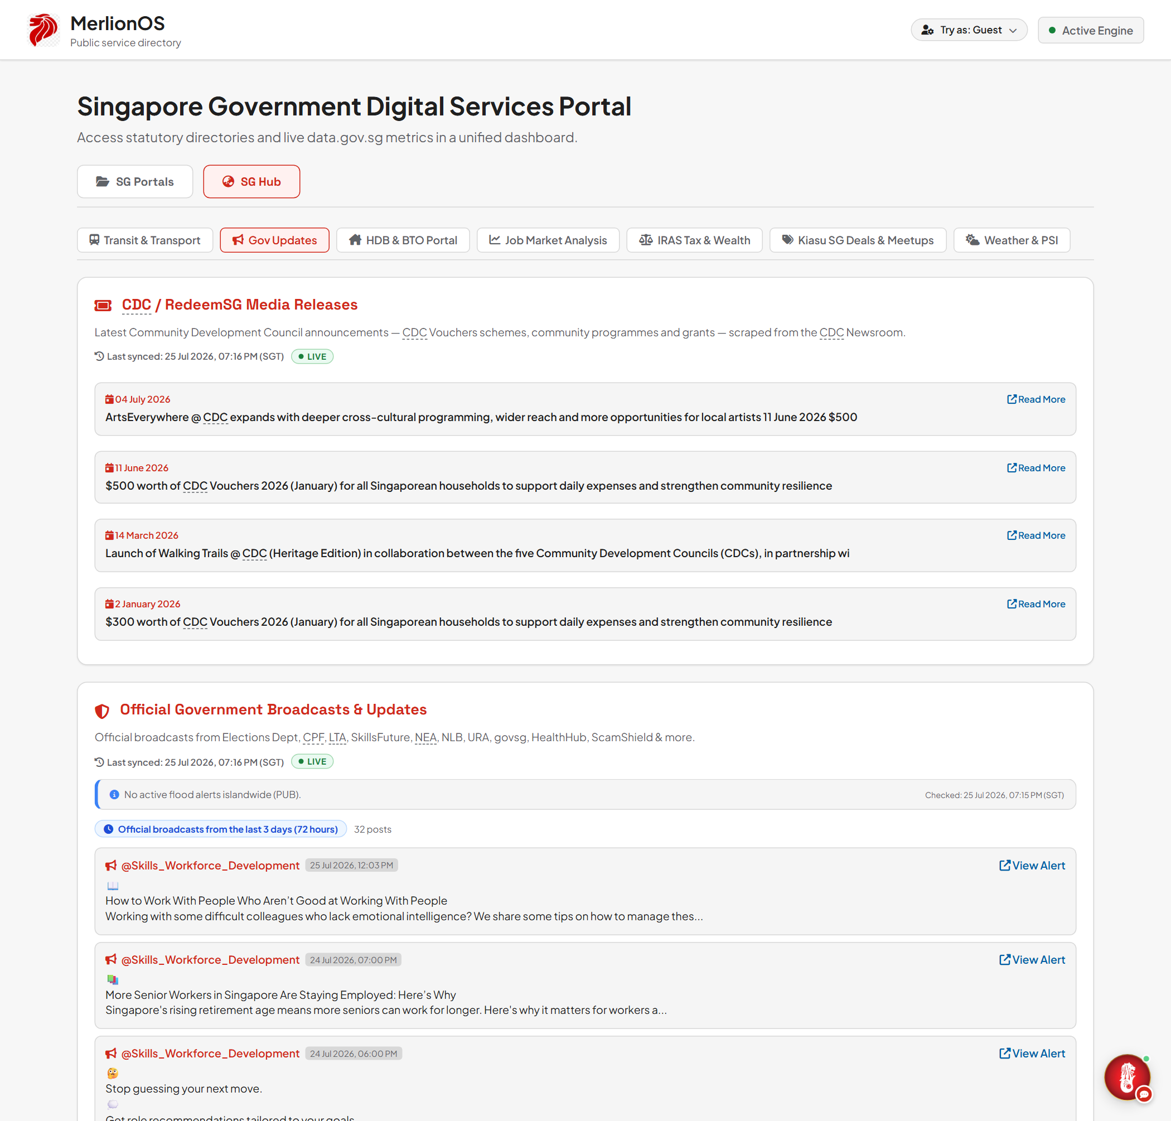Click the ticket icon beside CDC heading
Image resolution: width=1171 pixels, height=1121 pixels.
pyautogui.click(x=103, y=306)
